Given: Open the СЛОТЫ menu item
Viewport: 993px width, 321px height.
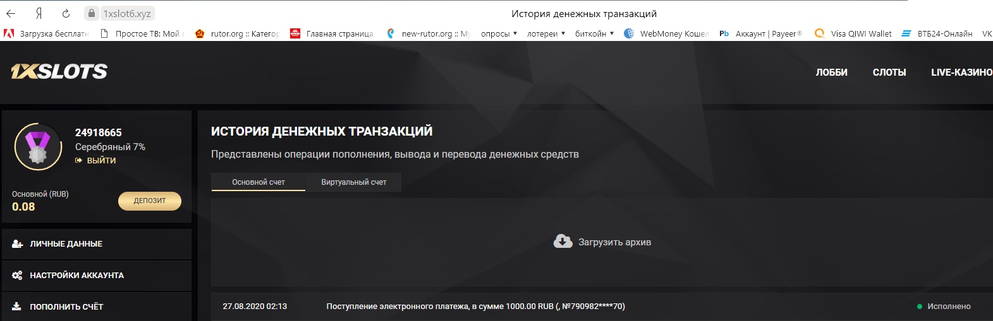Looking at the screenshot, I should coord(889,73).
